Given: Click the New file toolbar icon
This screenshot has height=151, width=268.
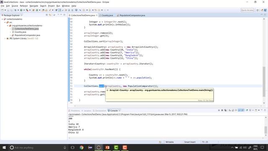Looking at the screenshot, I should coord(3,10).
